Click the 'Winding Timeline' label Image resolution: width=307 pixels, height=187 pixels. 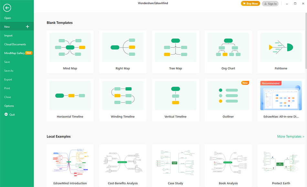coord(123,117)
